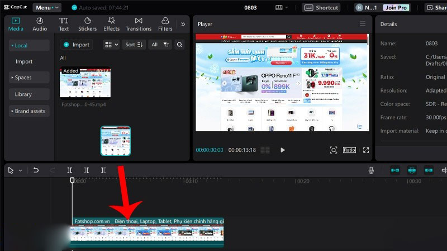Viewport: 447px width, 251px height.
Task: Select the Fptshop video thumbnail
Action: pos(85,83)
